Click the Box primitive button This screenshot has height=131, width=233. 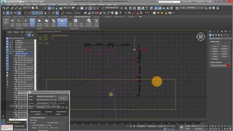tap(215, 46)
